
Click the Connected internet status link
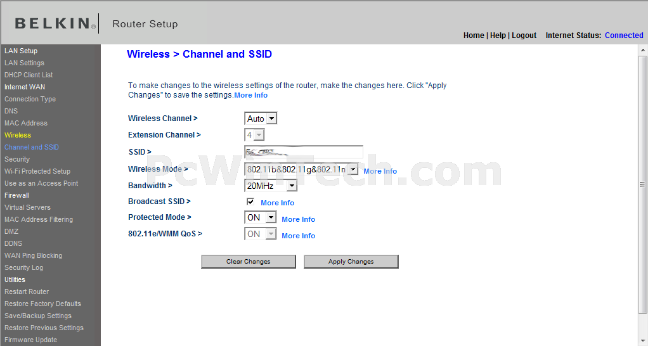(x=624, y=35)
